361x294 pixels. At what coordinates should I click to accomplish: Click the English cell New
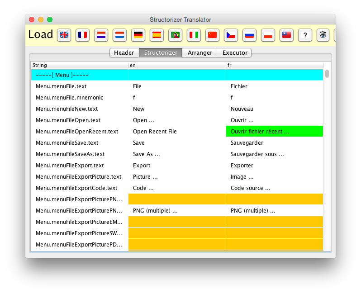(x=177, y=109)
